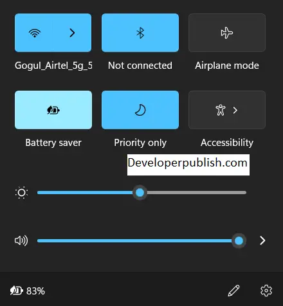
Task: Click the Developerpublish.com watermark
Action: tap(188, 165)
